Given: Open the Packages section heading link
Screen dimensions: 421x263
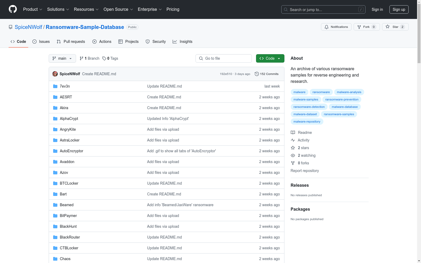Looking at the screenshot, I should (x=300, y=209).
